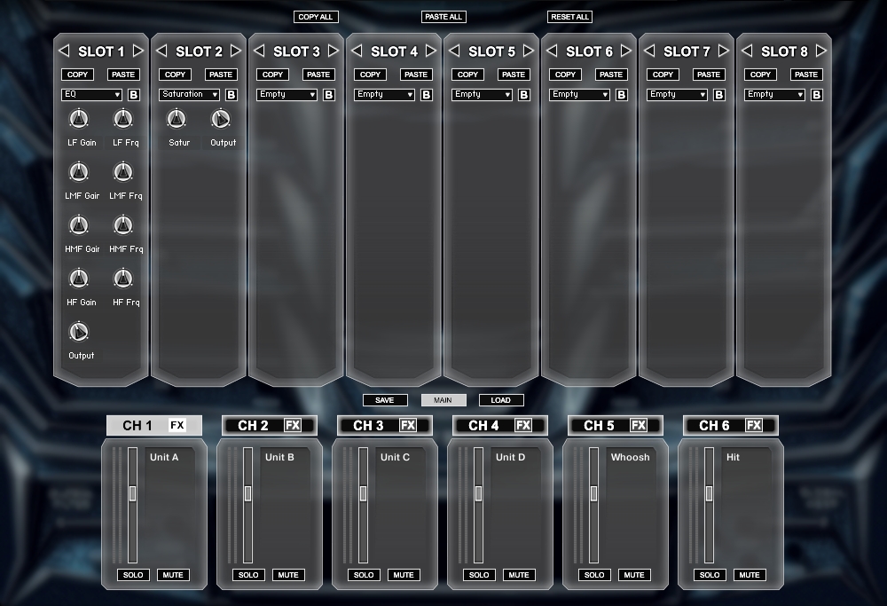Click the LOAD preset button
887x606 pixels.
501,400
